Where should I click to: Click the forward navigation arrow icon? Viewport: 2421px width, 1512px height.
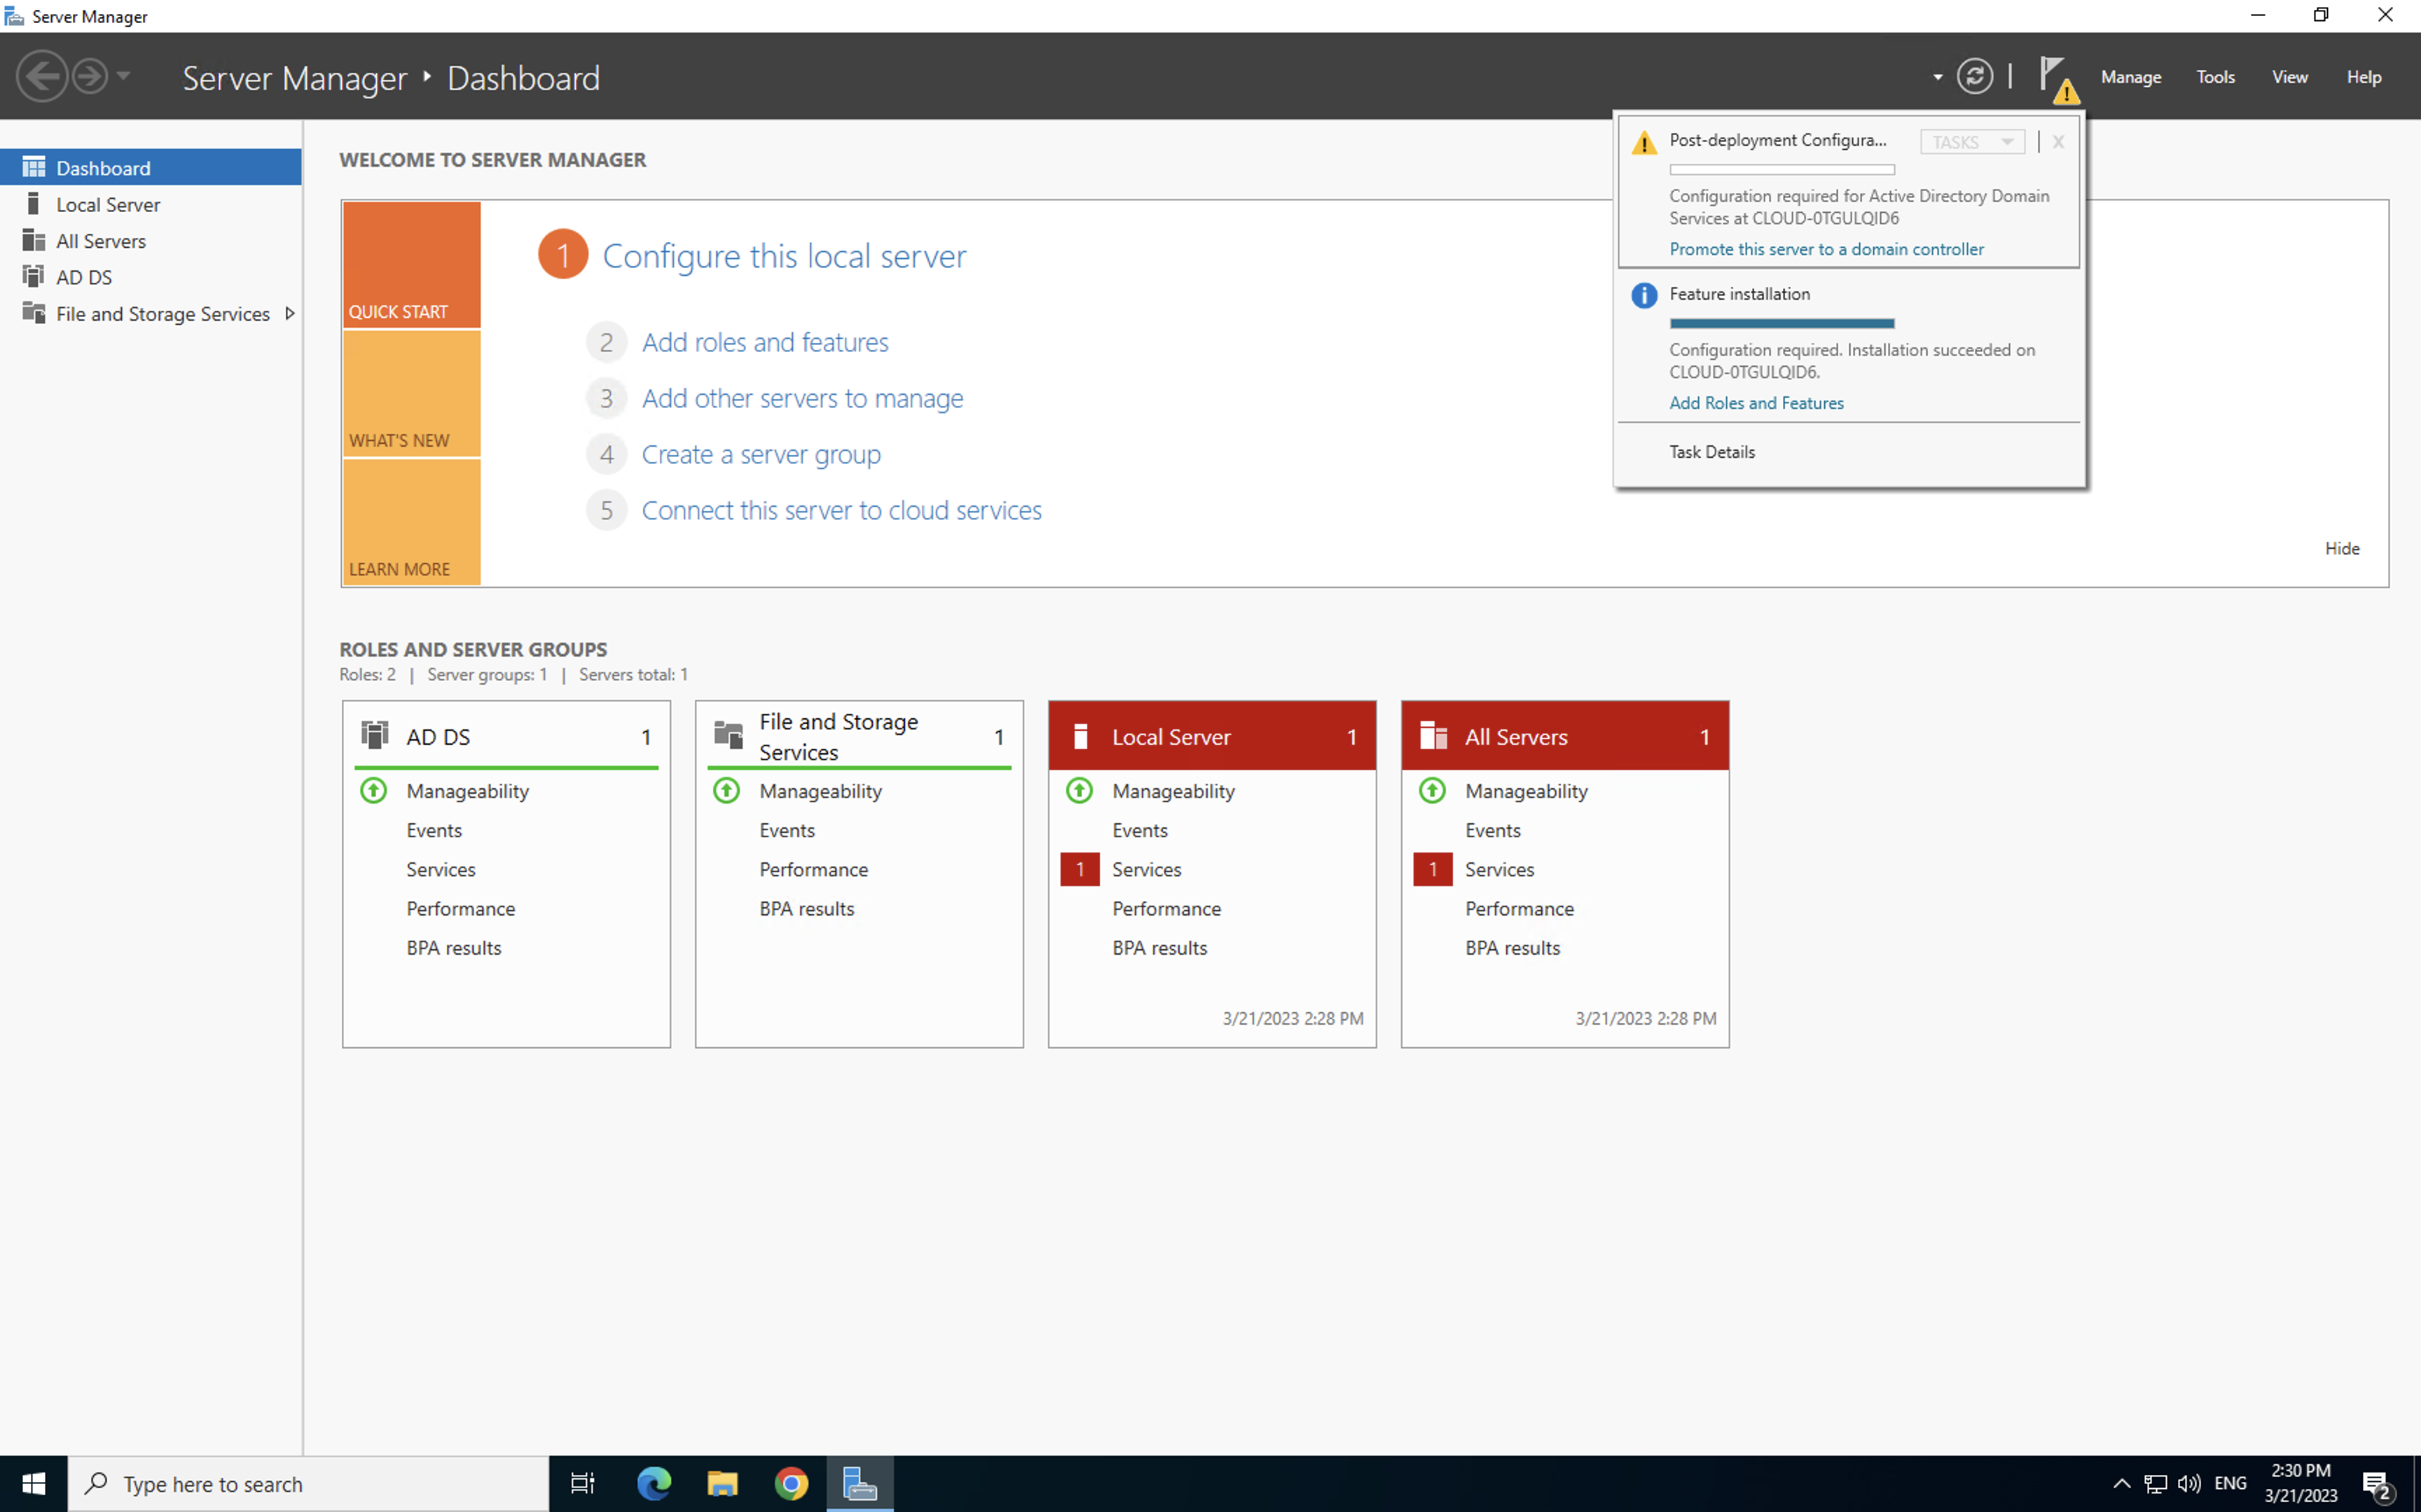tap(90, 76)
